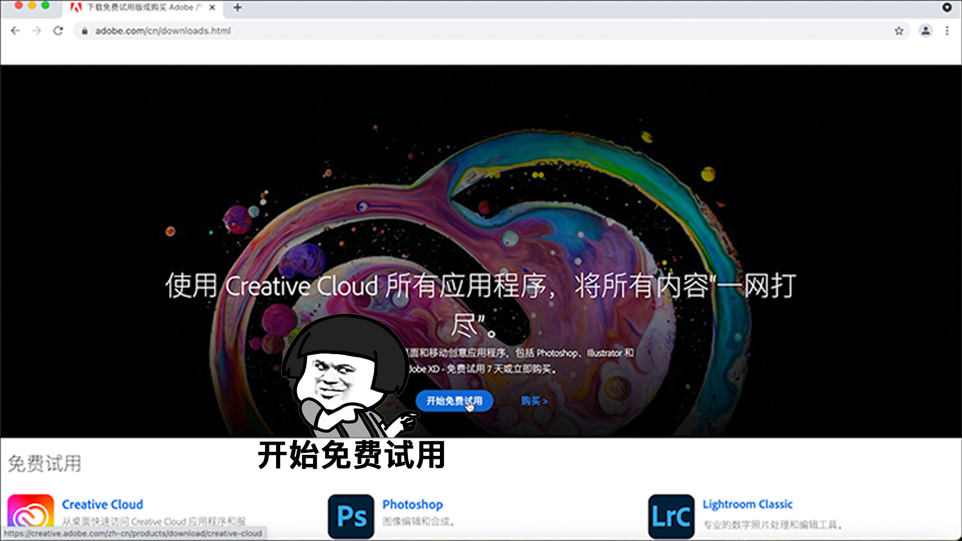The width and height of the screenshot is (962, 541).
Task: Click the 开始免费试用 blue button
Action: pyautogui.click(x=454, y=401)
